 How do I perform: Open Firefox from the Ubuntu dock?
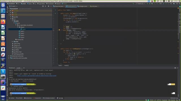pos(3,22)
